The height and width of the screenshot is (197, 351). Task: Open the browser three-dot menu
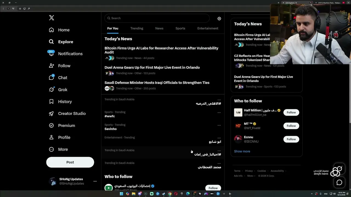(x=3, y=8)
